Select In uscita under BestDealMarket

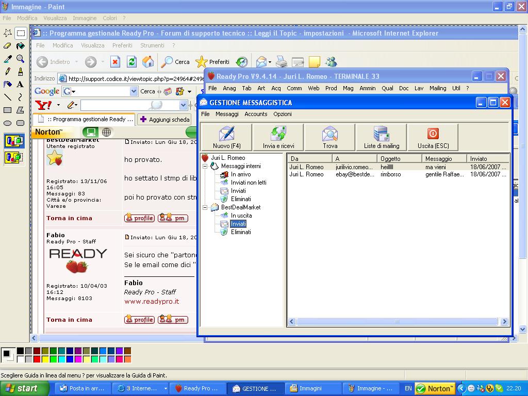tap(241, 216)
